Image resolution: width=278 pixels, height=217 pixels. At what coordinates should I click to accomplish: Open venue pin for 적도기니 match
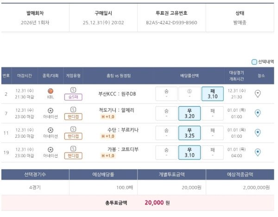pos(258,113)
